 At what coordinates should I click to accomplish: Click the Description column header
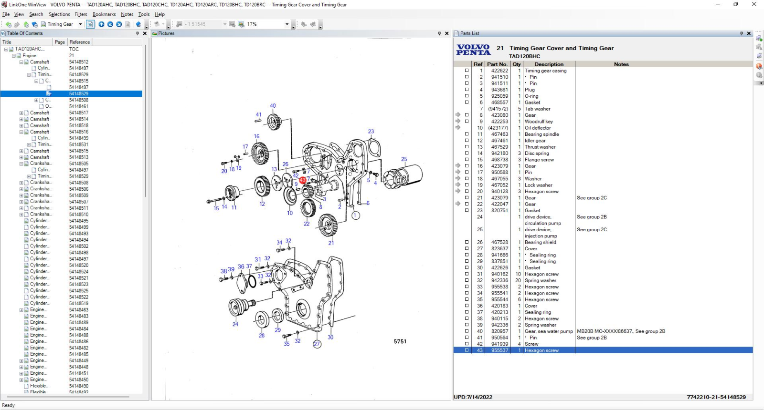click(x=549, y=64)
